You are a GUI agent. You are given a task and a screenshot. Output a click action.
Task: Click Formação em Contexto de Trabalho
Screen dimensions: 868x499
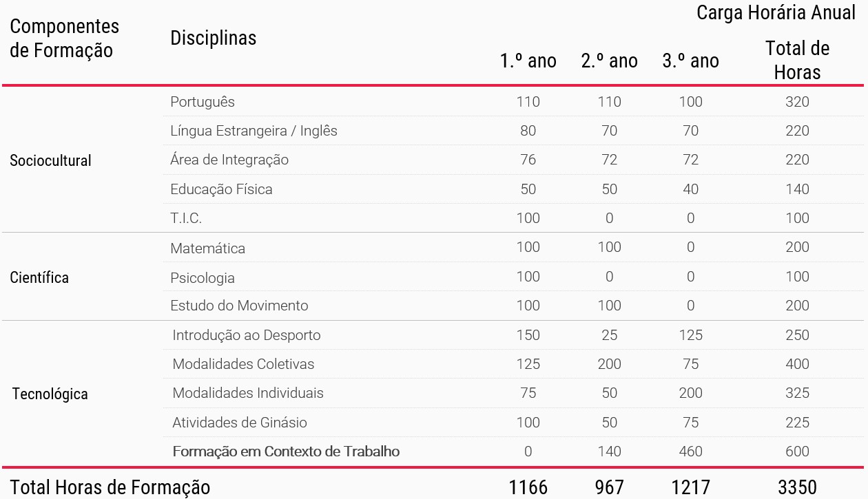[286, 452]
